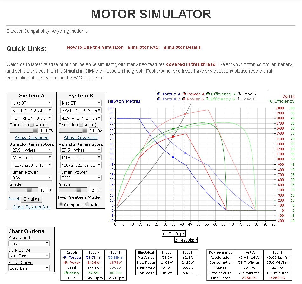The image size is (302, 284).
Task: Click Syst B Range value 22 km
Action: coord(278,268)
